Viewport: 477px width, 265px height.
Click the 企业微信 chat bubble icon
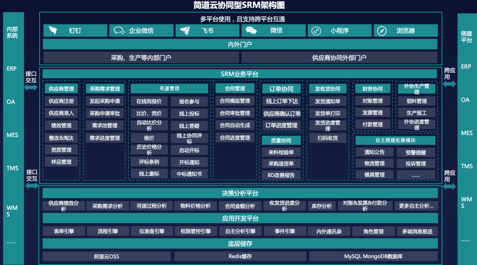119,31
